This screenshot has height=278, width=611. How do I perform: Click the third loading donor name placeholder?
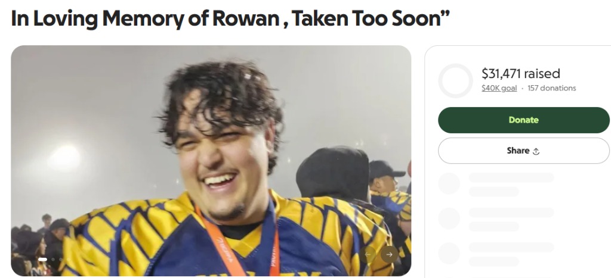pos(511,248)
